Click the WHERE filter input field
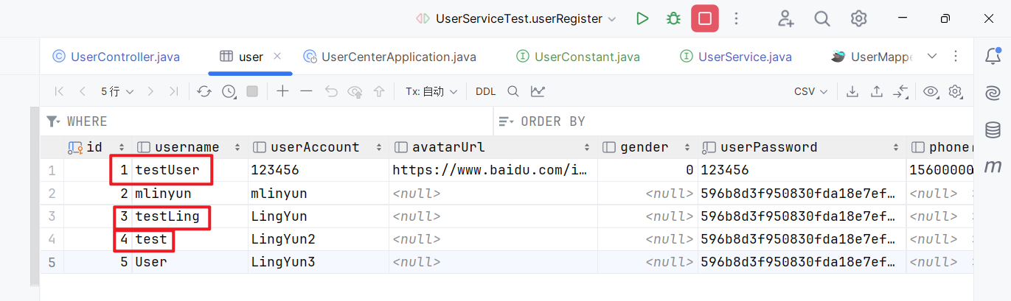The image size is (1011, 301). (x=273, y=121)
